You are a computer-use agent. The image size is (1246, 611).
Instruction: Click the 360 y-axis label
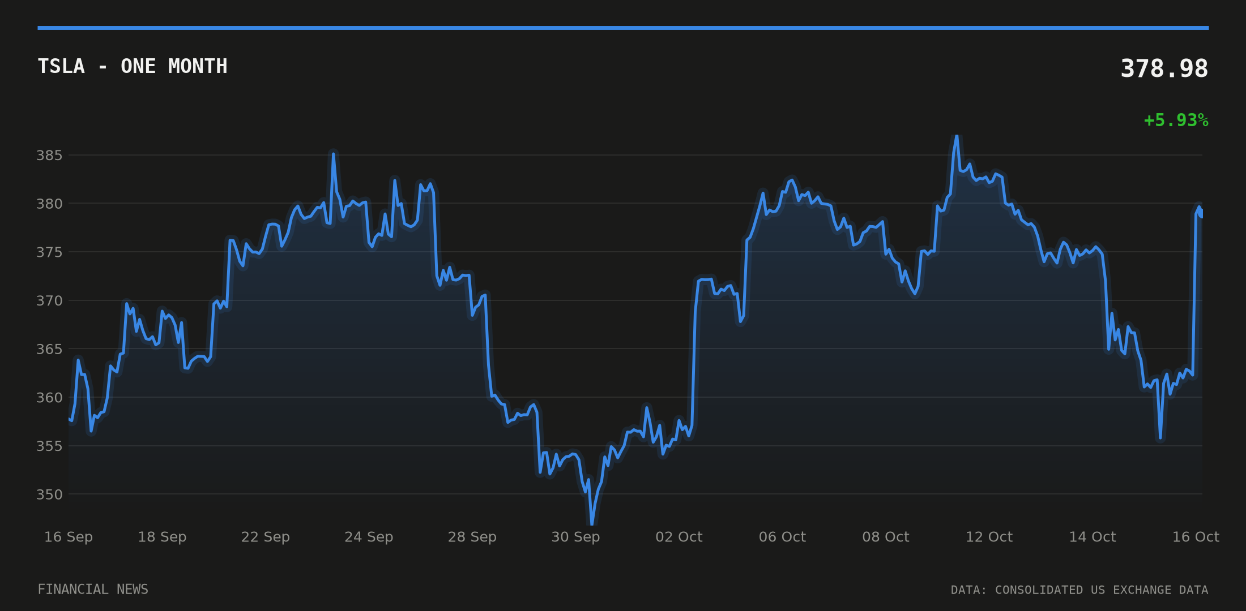(49, 398)
